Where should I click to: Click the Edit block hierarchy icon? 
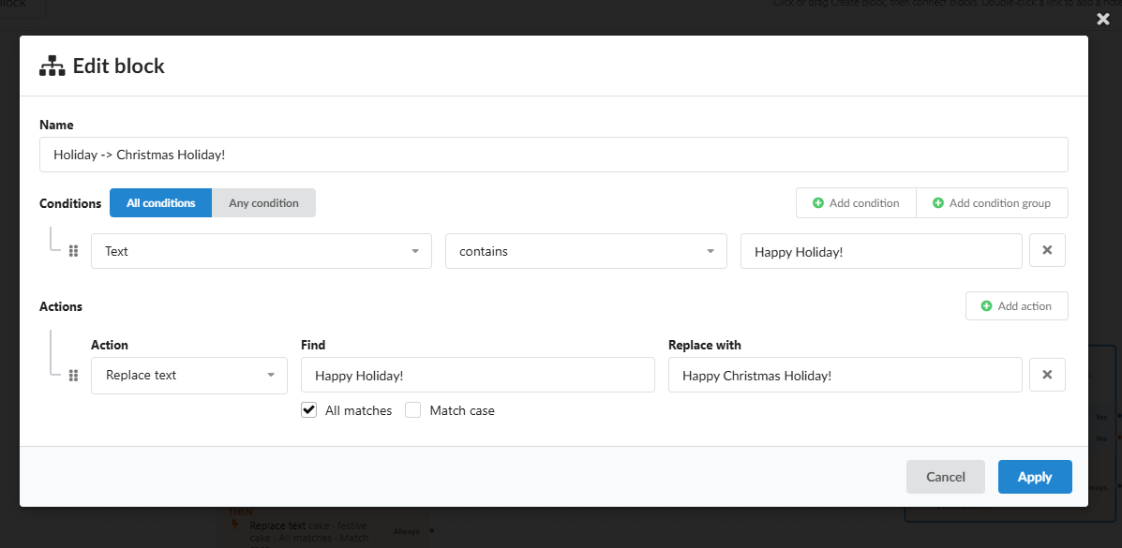pyautogui.click(x=52, y=66)
